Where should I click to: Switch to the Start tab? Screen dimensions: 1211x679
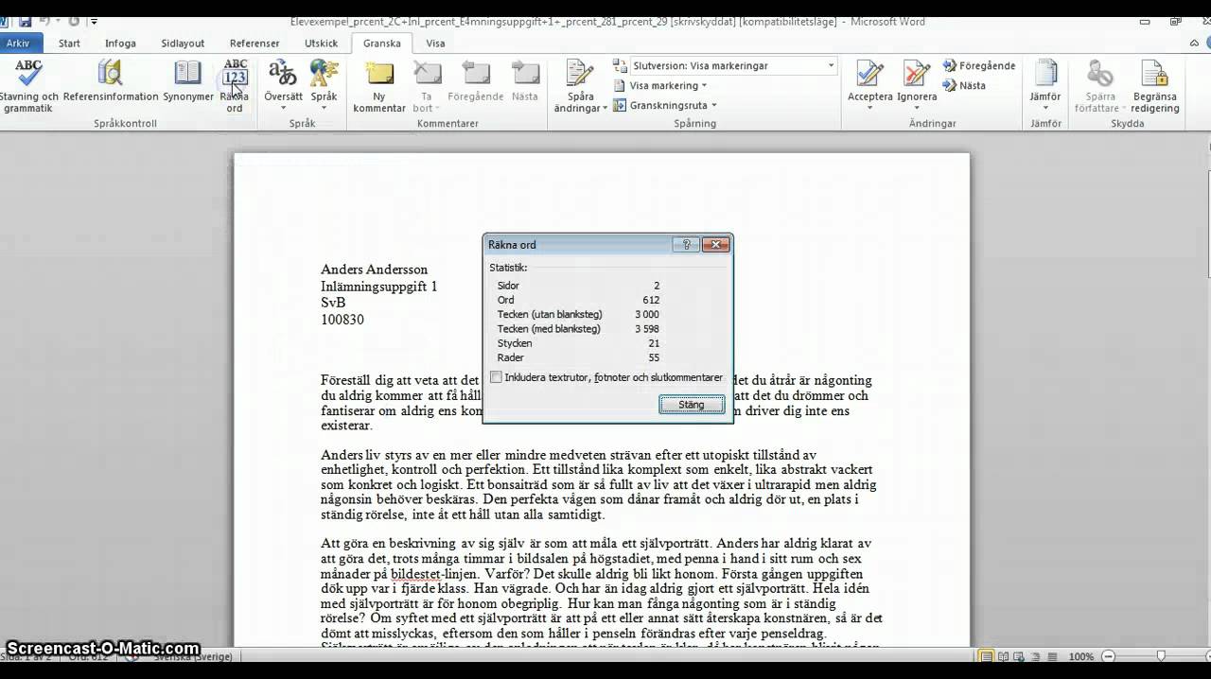[x=69, y=43]
